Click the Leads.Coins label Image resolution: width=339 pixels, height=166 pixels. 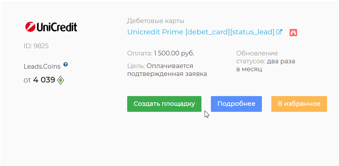pyautogui.click(x=42, y=67)
